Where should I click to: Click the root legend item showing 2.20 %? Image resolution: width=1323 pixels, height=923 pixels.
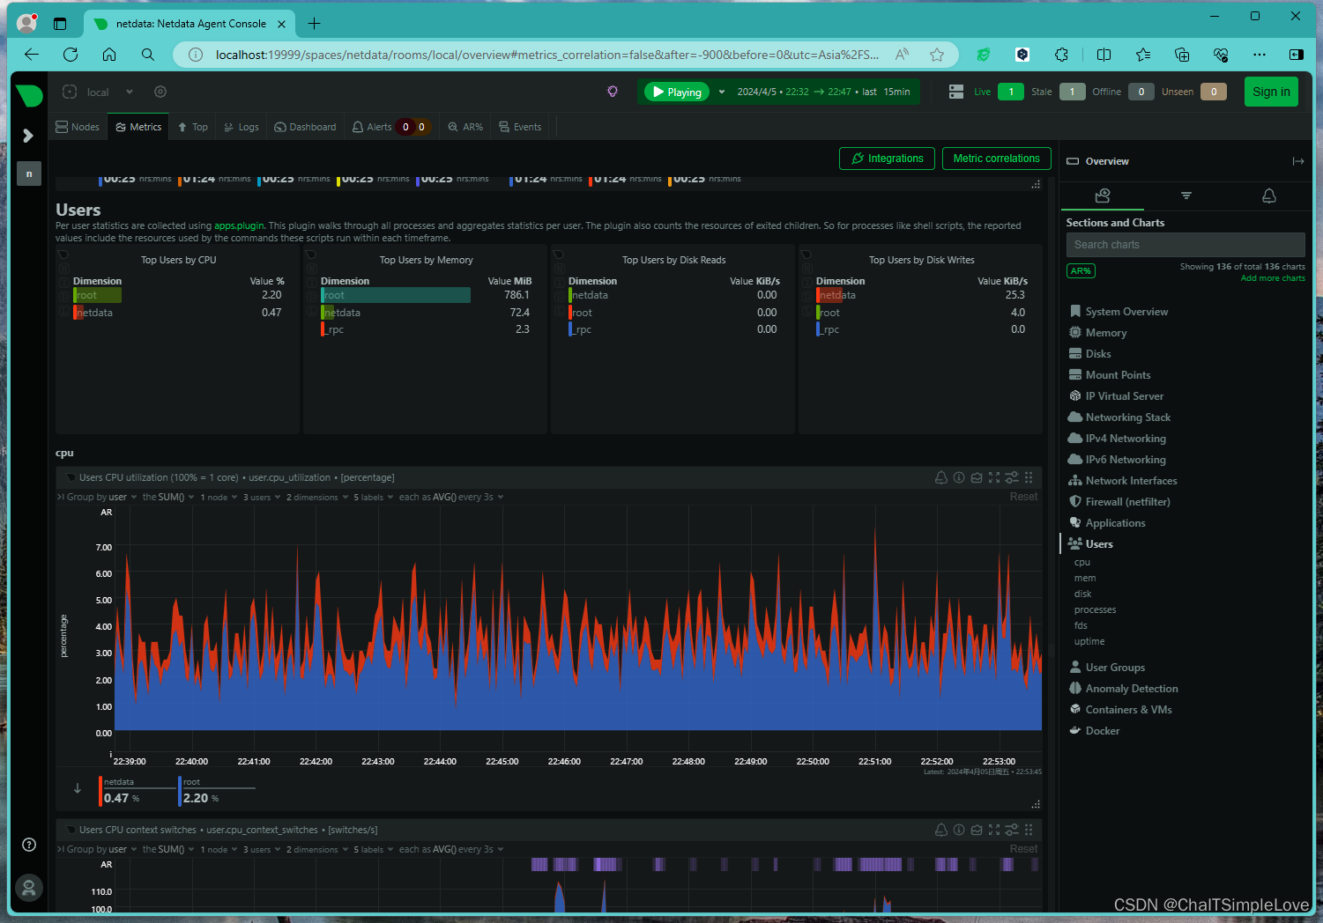[x=217, y=791]
